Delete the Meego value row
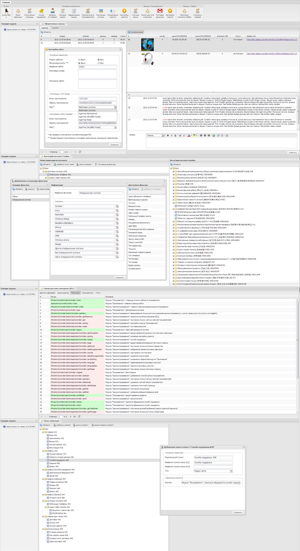 tap(117, 244)
